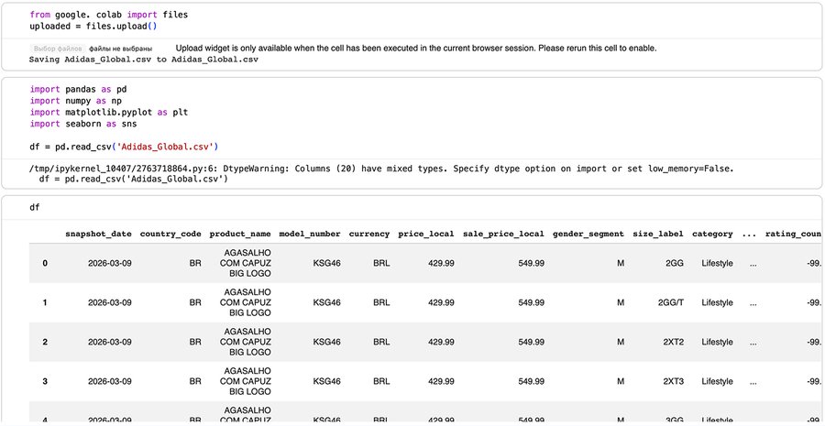
Task: Click row index 2 in the dataframe
Action: (45, 342)
